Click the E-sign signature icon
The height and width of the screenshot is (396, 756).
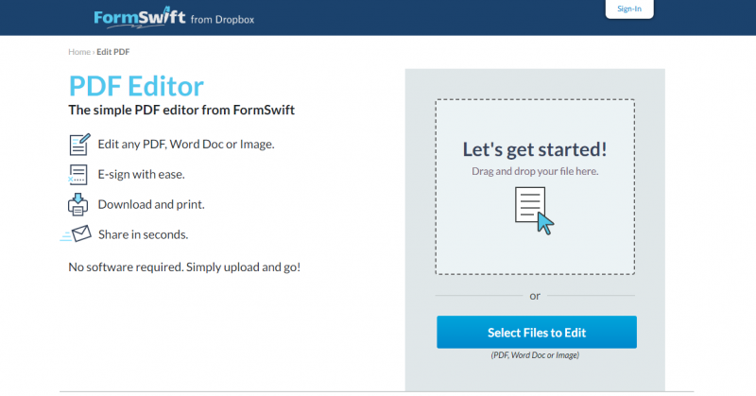pyautogui.click(x=78, y=175)
